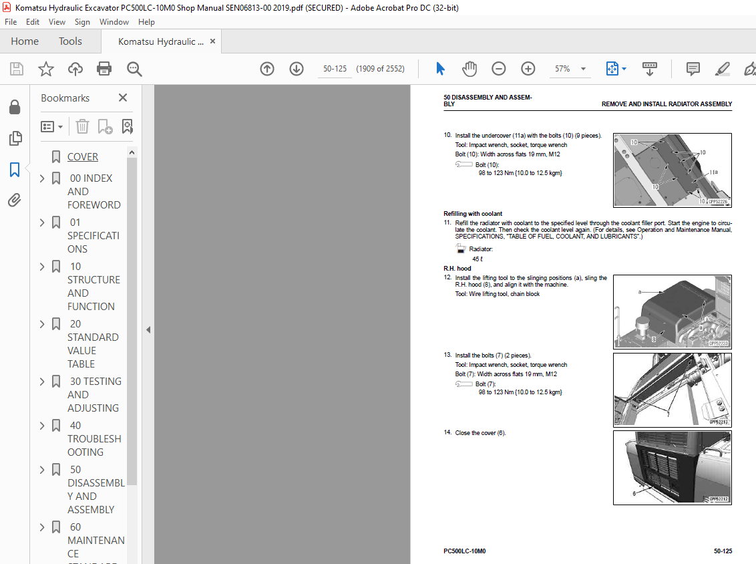Expand the 00 INDEX AND FOREWORD bookmark
Image resolution: width=756 pixels, height=564 pixels.
tap(42, 178)
